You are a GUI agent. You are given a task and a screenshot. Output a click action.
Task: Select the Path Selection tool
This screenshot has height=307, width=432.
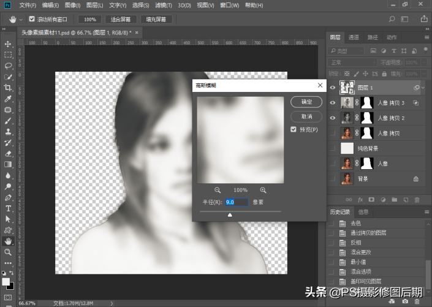tap(8, 219)
